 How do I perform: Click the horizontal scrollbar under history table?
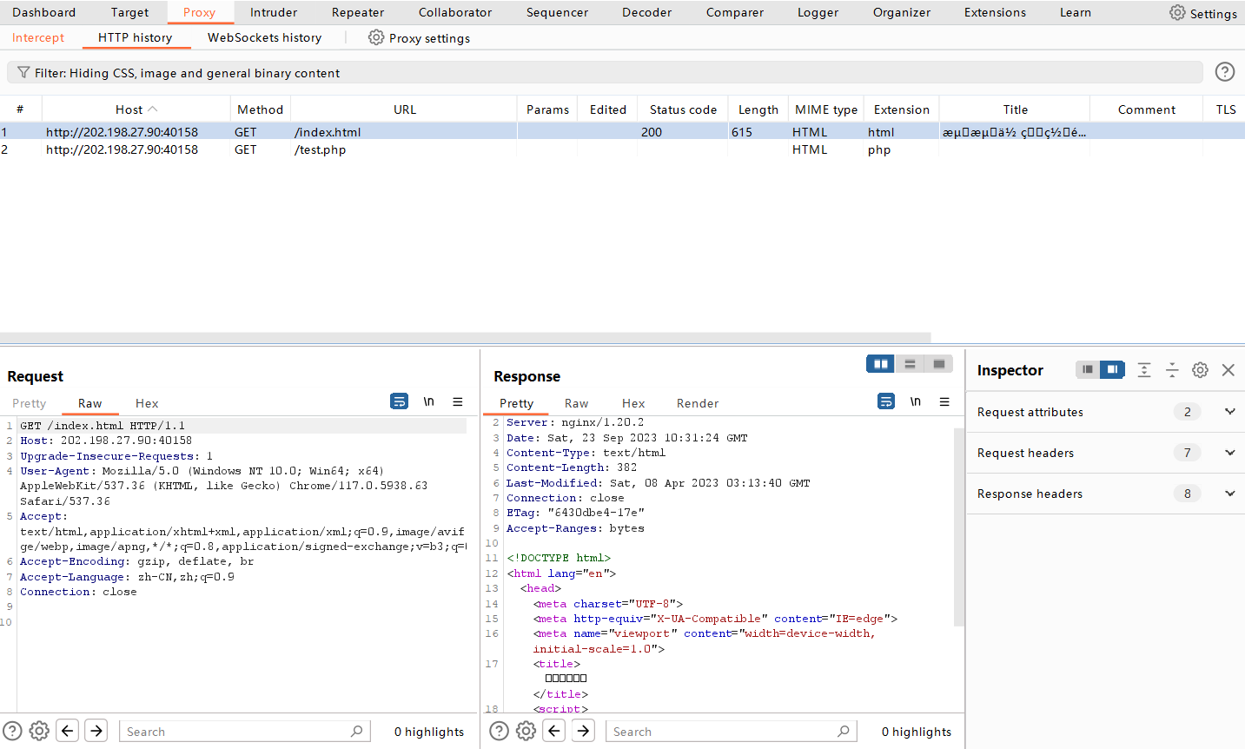(x=465, y=337)
